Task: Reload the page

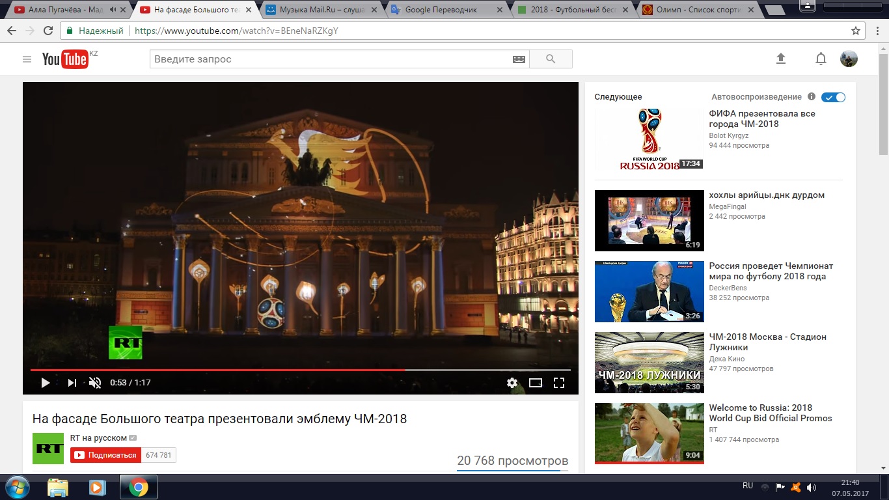Action: point(48,31)
